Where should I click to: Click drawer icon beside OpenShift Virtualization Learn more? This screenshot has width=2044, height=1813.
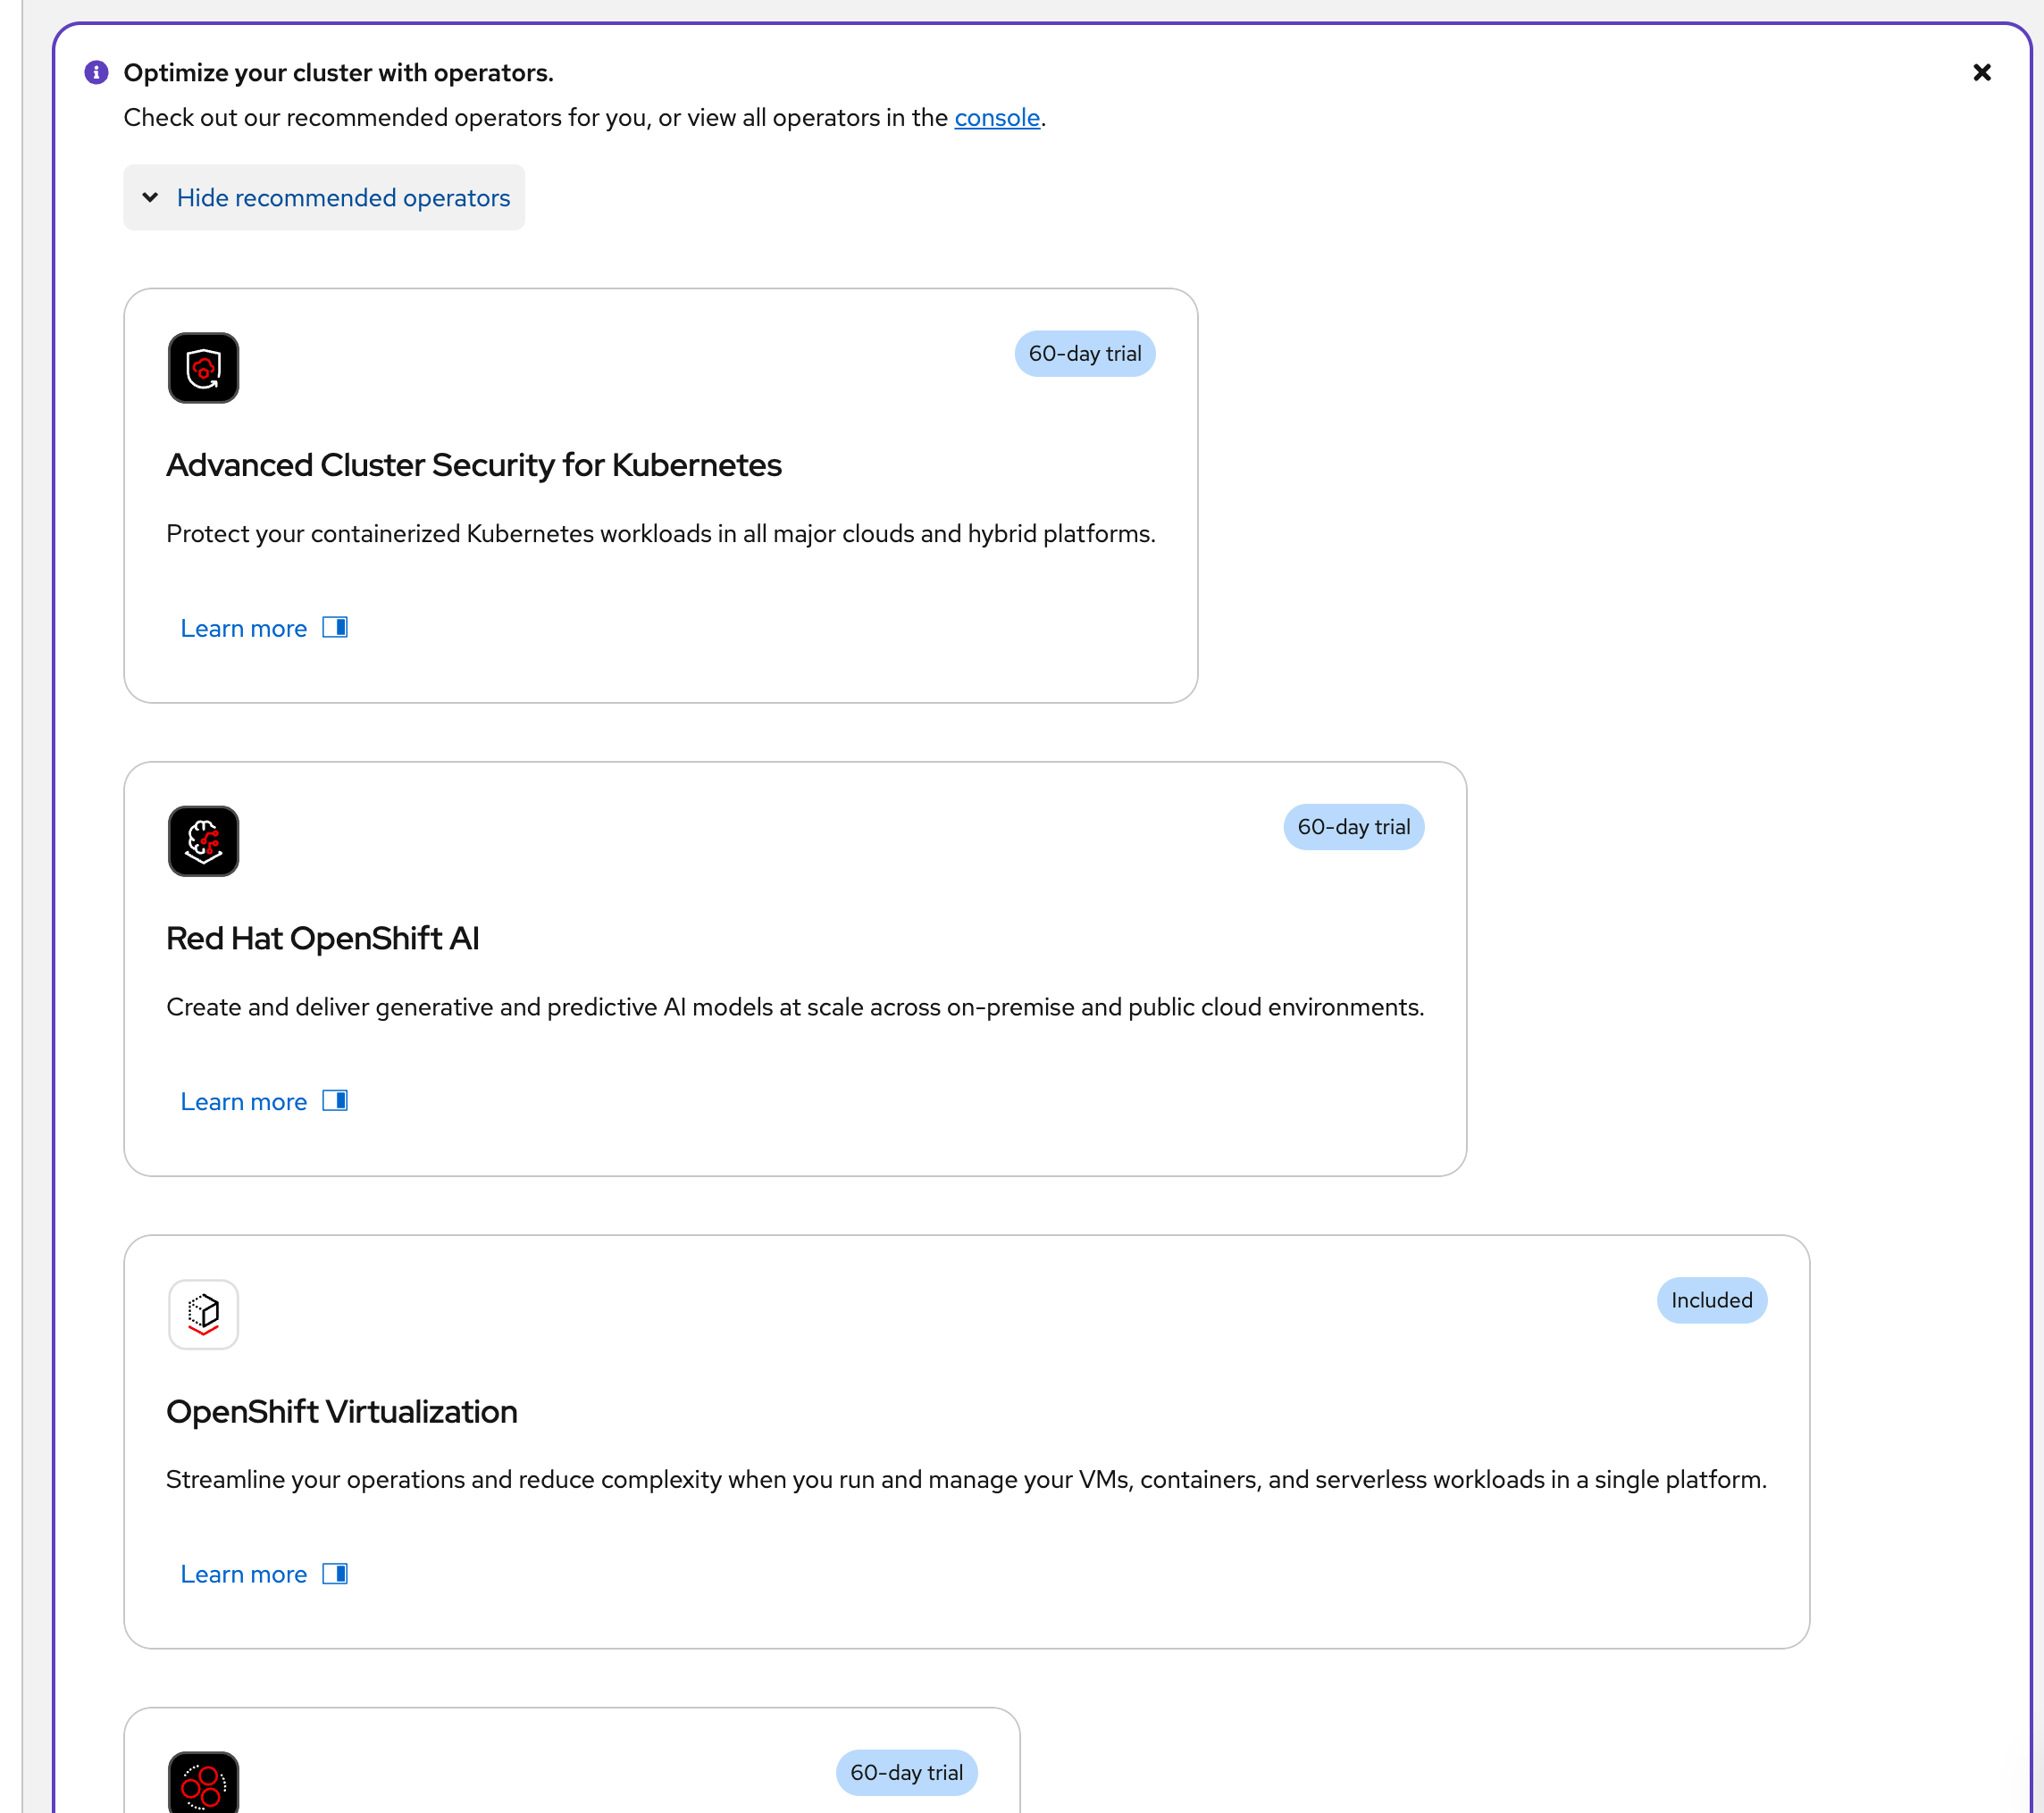[335, 1573]
